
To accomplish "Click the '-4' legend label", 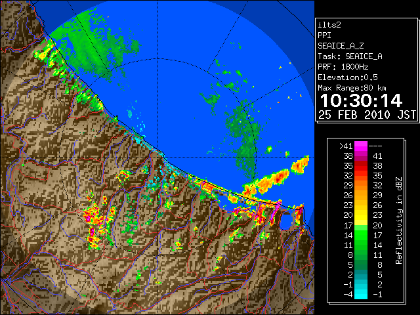I will tap(348, 294).
